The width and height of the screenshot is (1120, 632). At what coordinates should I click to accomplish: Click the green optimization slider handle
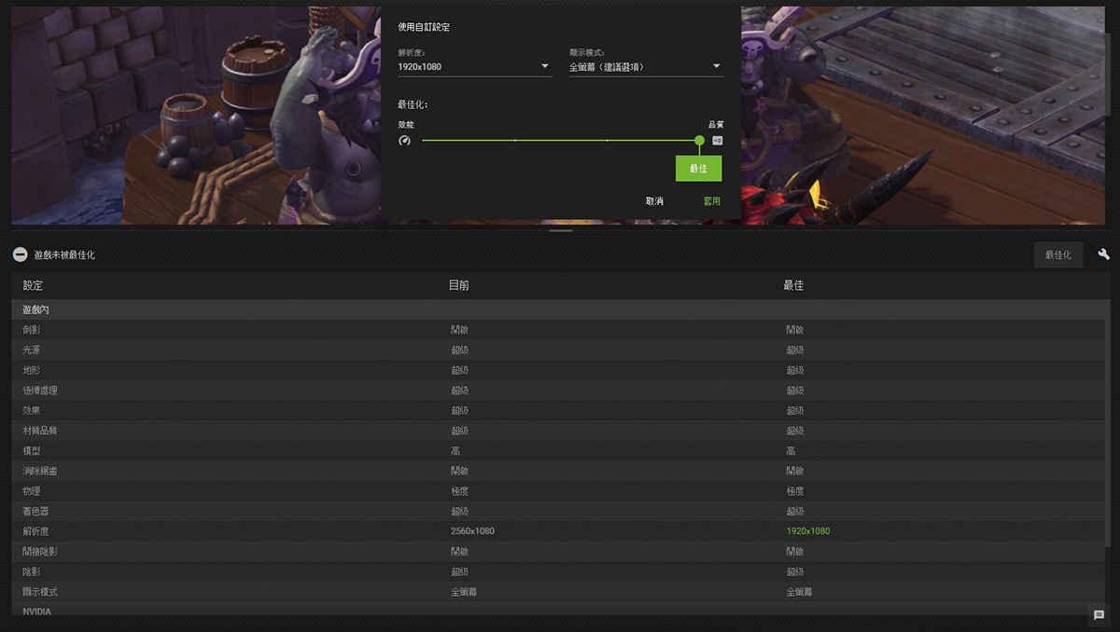pos(699,141)
